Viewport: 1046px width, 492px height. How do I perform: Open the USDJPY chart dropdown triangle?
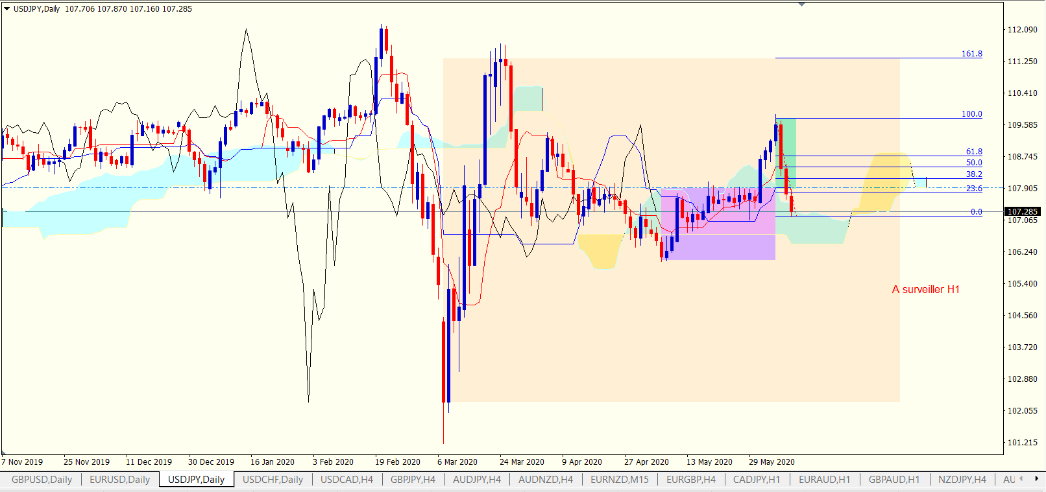6,9
